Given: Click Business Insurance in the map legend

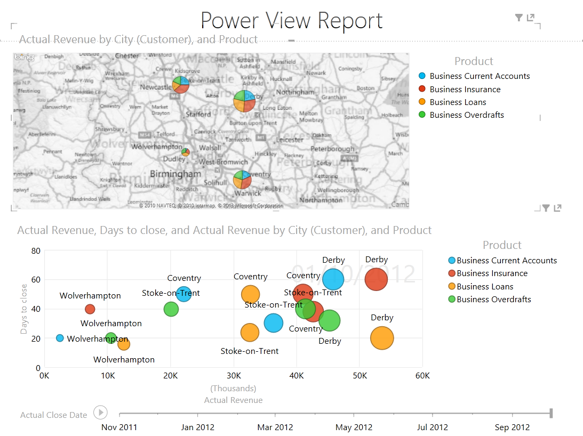Looking at the screenshot, I should click(x=465, y=90).
